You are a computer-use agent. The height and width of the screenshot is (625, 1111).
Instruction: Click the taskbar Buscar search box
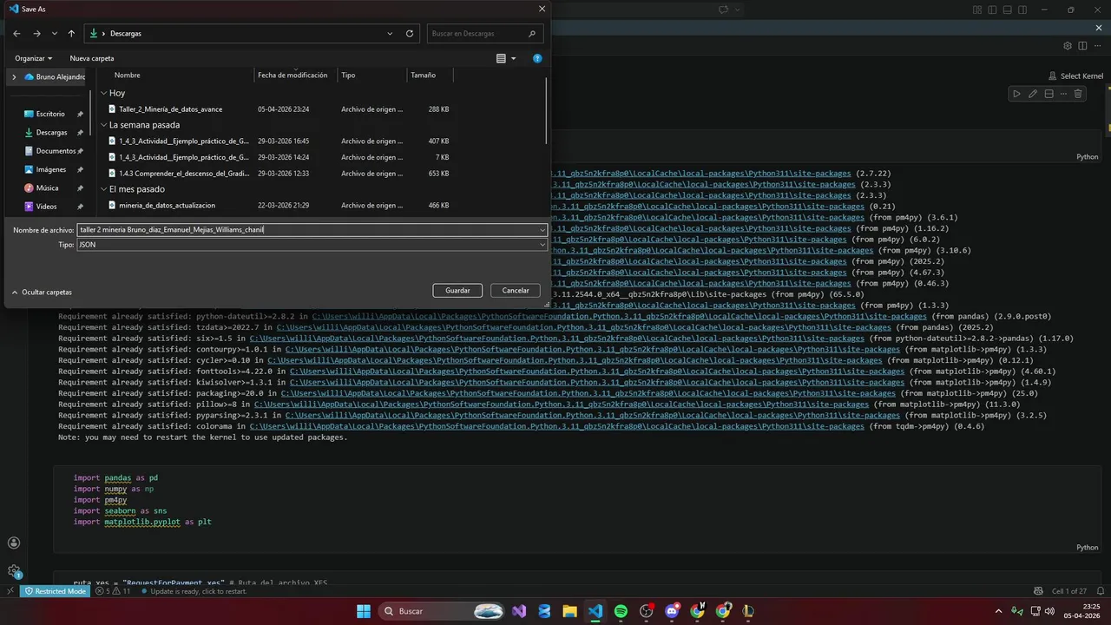(x=442, y=611)
